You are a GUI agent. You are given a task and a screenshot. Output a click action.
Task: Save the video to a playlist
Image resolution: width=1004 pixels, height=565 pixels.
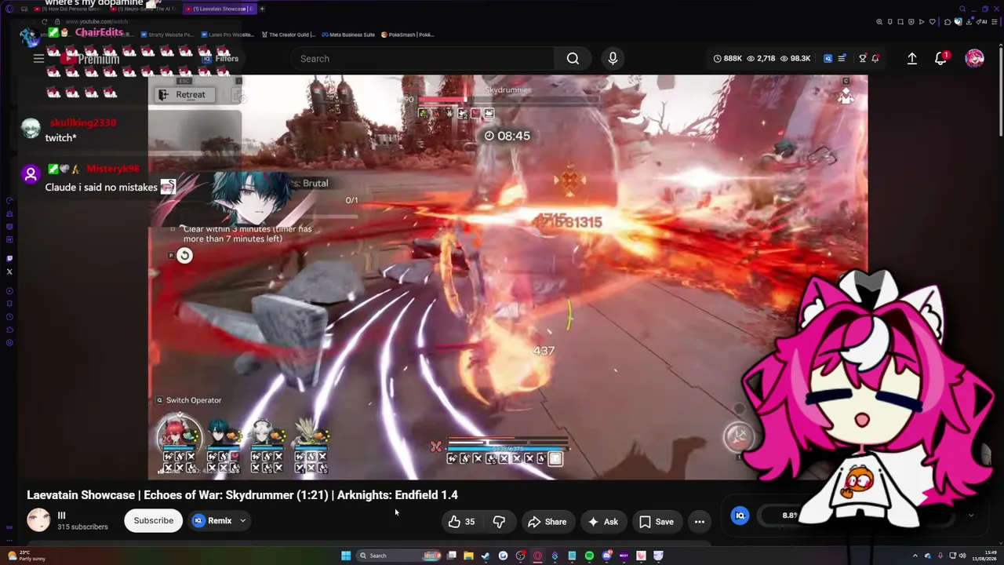[657, 522]
